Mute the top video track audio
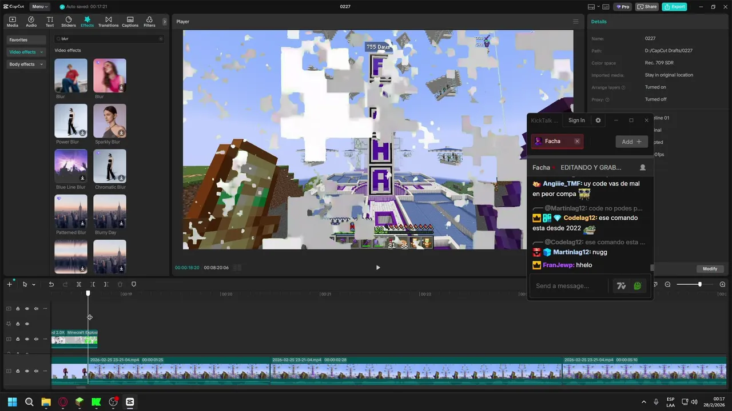This screenshot has height=411, width=732. click(x=36, y=309)
